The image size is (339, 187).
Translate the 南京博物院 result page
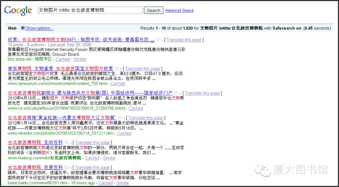pos(142,69)
